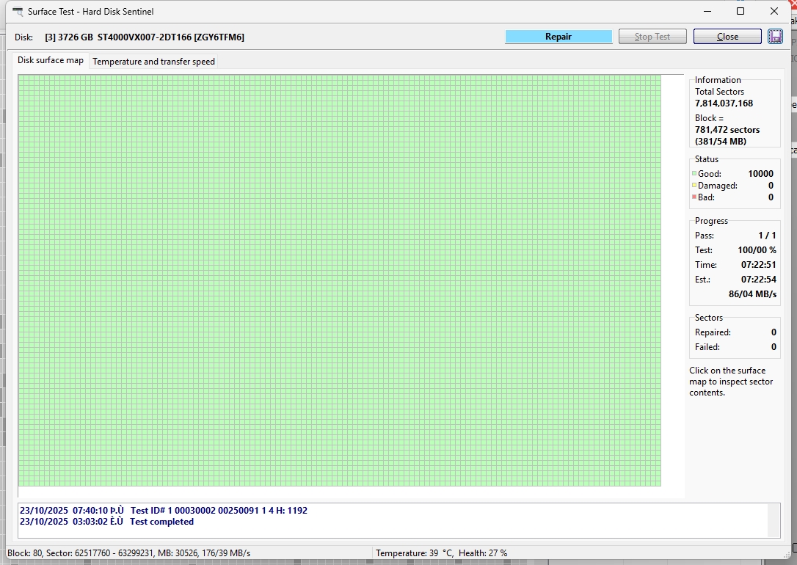
Task: Switch to the Disk surface map tab
Action: 51,60
